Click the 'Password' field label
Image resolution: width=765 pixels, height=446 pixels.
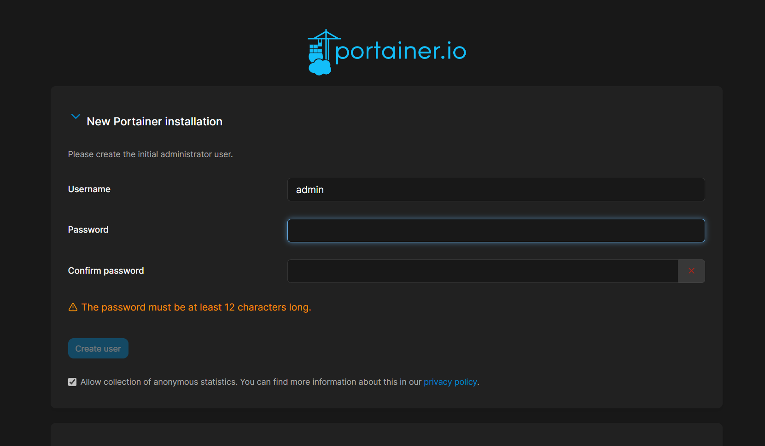[88, 230]
